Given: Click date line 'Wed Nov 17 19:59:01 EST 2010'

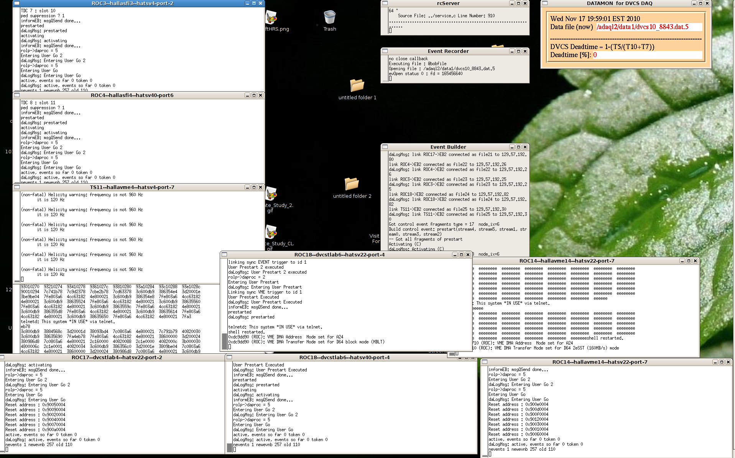Looking at the screenshot, I should (x=595, y=19).
